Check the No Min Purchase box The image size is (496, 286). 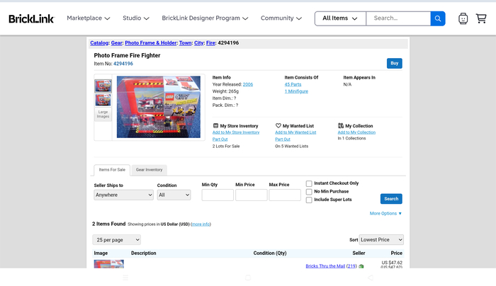pyautogui.click(x=309, y=192)
